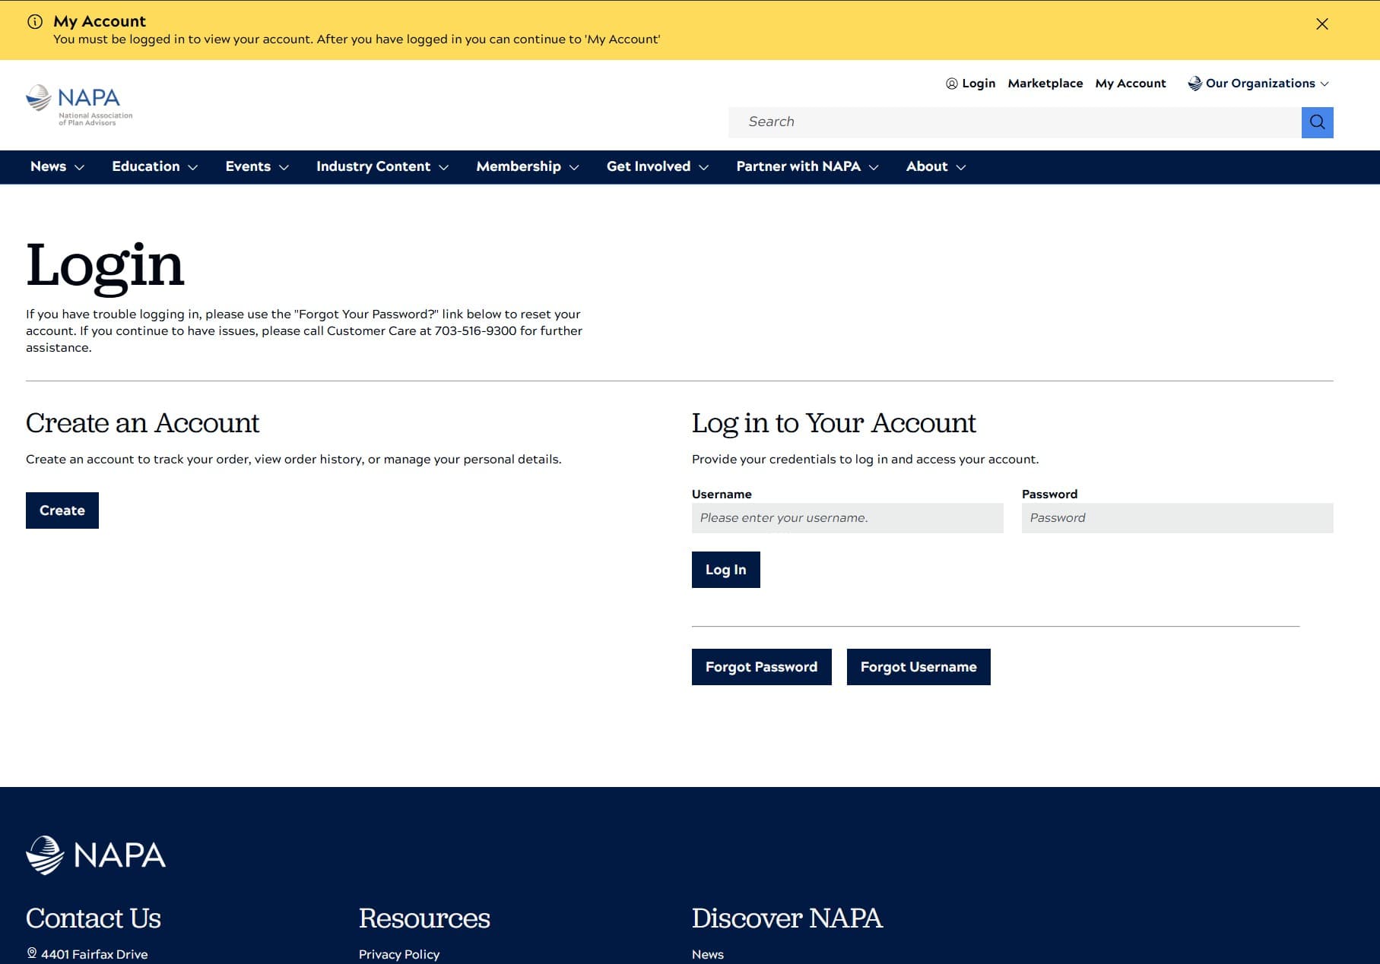This screenshot has width=1380, height=964.
Task: Click the Log In button
Action: click(726, 570)
